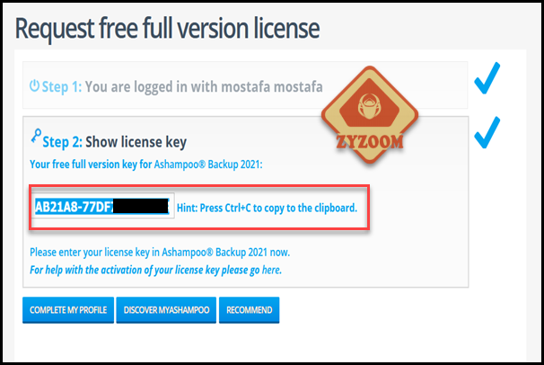Click the 'mostafa mostafa' username text
This screenshot has height=365, width=544.
272,87
